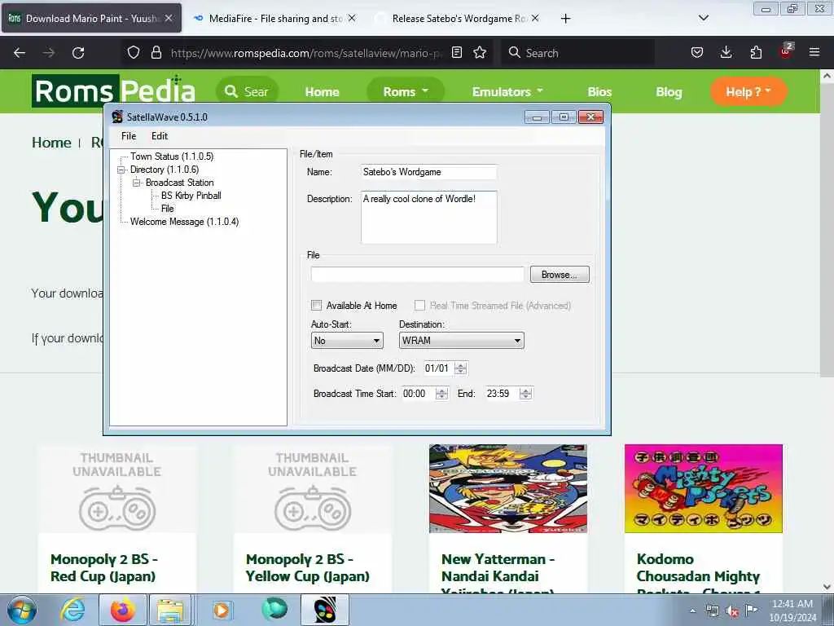Select the Download Mario Paint tab
Viewport: 834px width, 626px height.
pyautogui.click(x=91, y=18)
